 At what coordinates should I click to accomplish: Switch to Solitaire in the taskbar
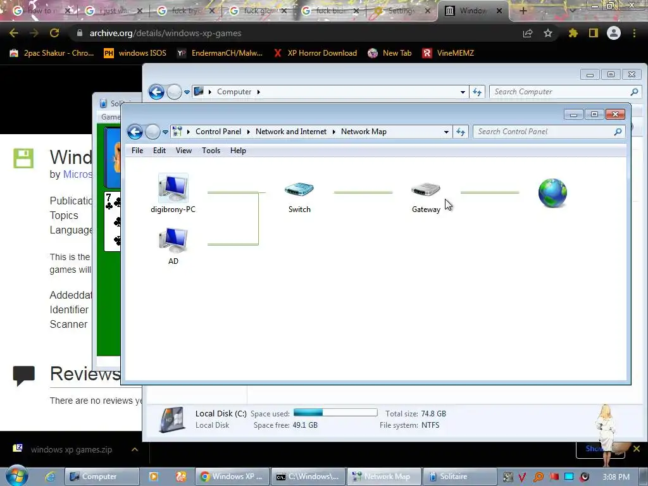point(459,477)
